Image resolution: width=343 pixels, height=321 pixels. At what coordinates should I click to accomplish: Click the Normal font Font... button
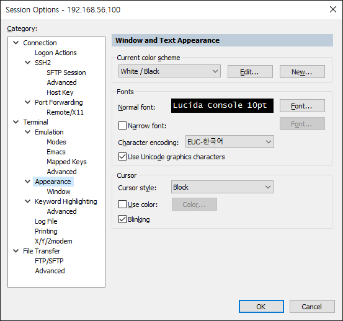coord(302,106)
